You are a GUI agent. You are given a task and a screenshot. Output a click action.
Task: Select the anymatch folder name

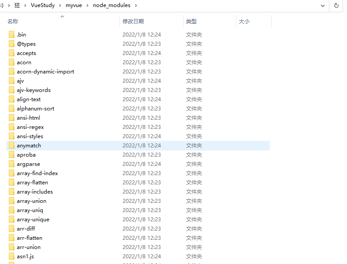(29, 146)
